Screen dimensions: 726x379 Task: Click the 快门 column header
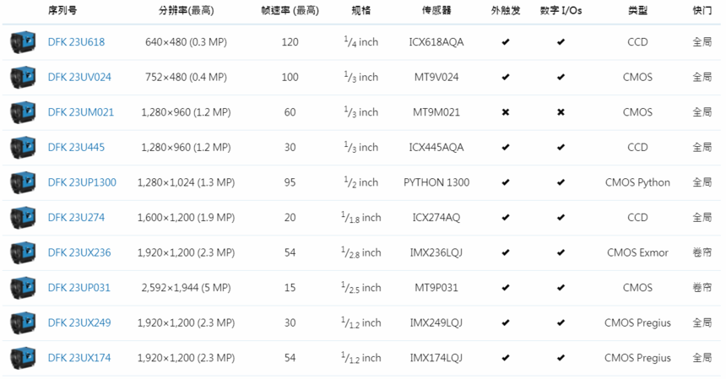pos(702,11)
